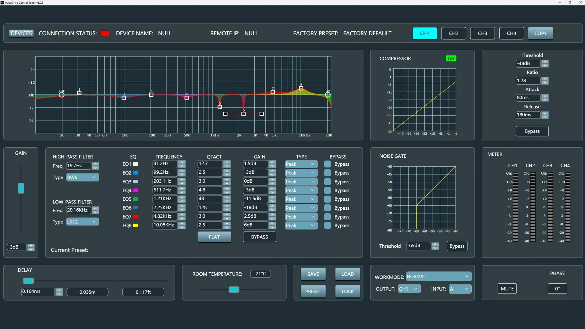Viewport: 585px width, 329px height.
Task: Open the EQ2 type dropdown
Action: 301,172
